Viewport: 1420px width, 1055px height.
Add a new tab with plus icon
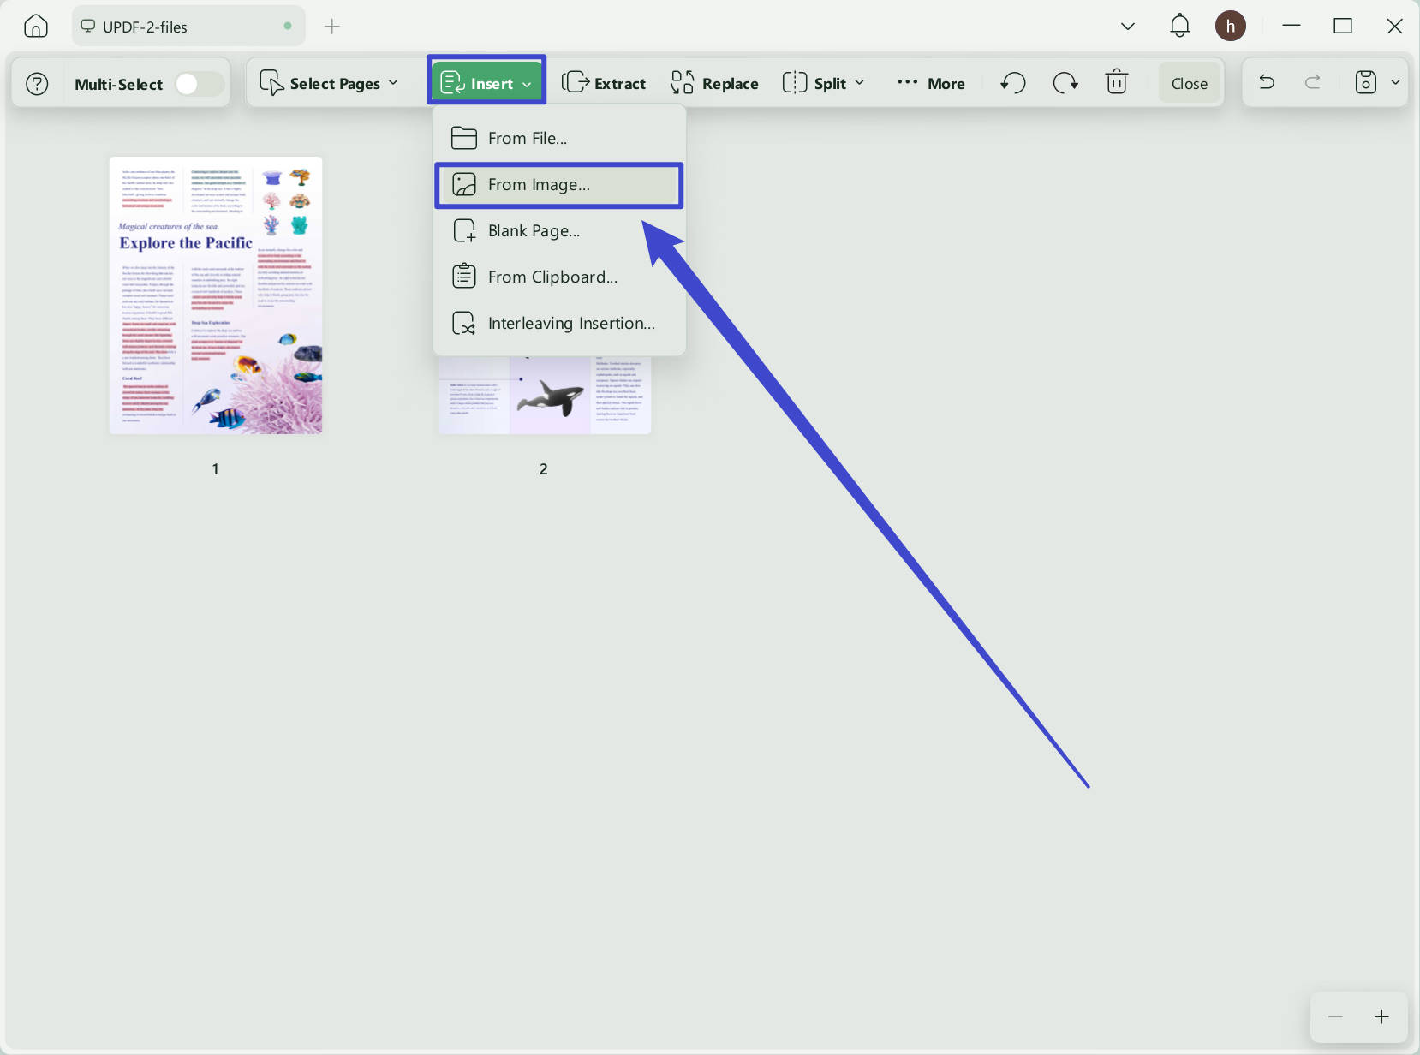point(332,27)
